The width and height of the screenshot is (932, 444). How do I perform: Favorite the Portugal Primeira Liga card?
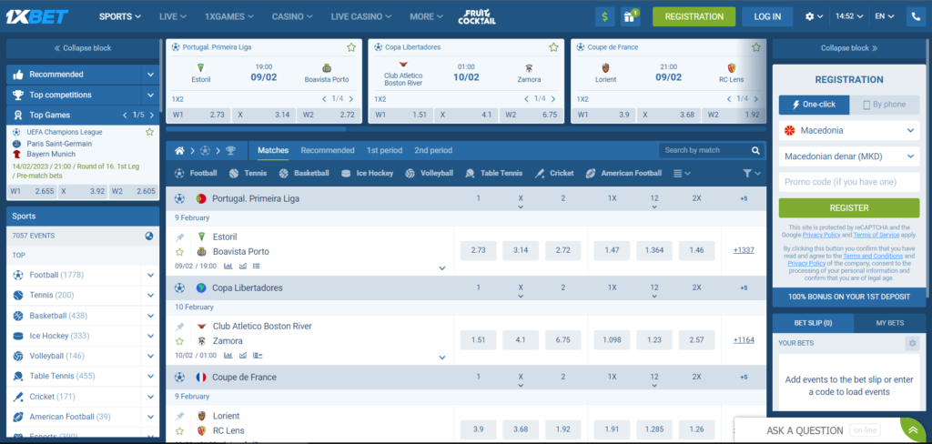point(351,47)
